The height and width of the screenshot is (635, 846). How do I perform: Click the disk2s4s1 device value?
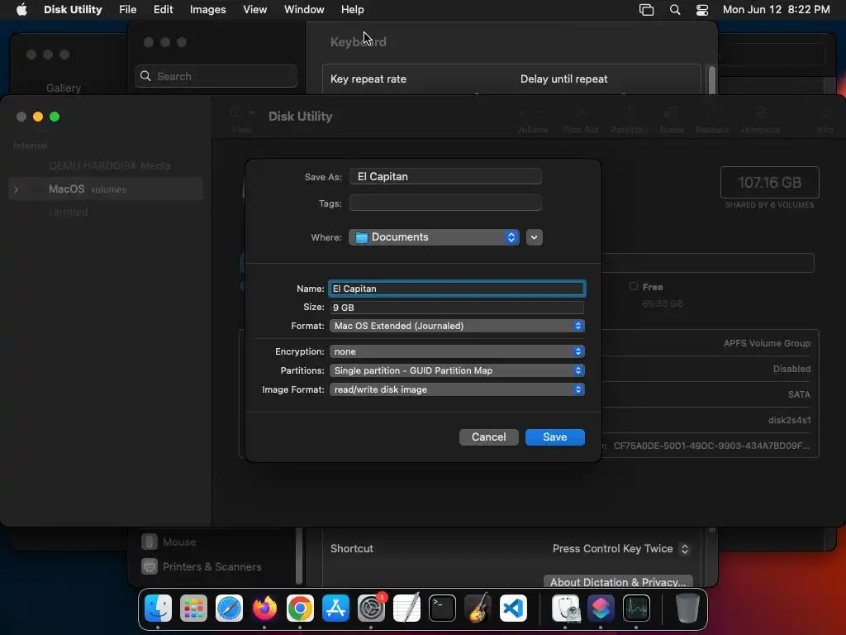tap(789, 420)
